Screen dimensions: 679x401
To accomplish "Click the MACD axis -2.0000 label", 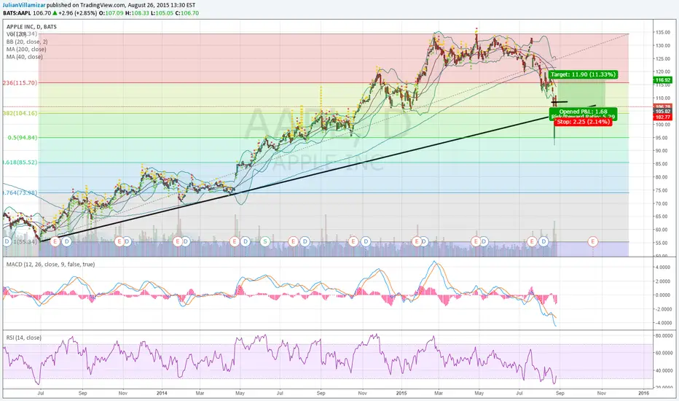I will (x=664, y=309).
